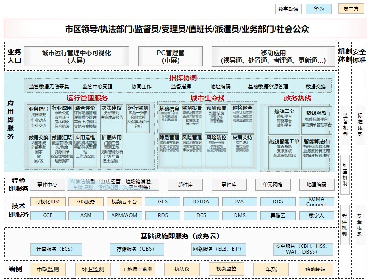The height and width of the screenshot is (279, 369).
Task: Click the 移动应用 entry box
Action: [273, 56]
